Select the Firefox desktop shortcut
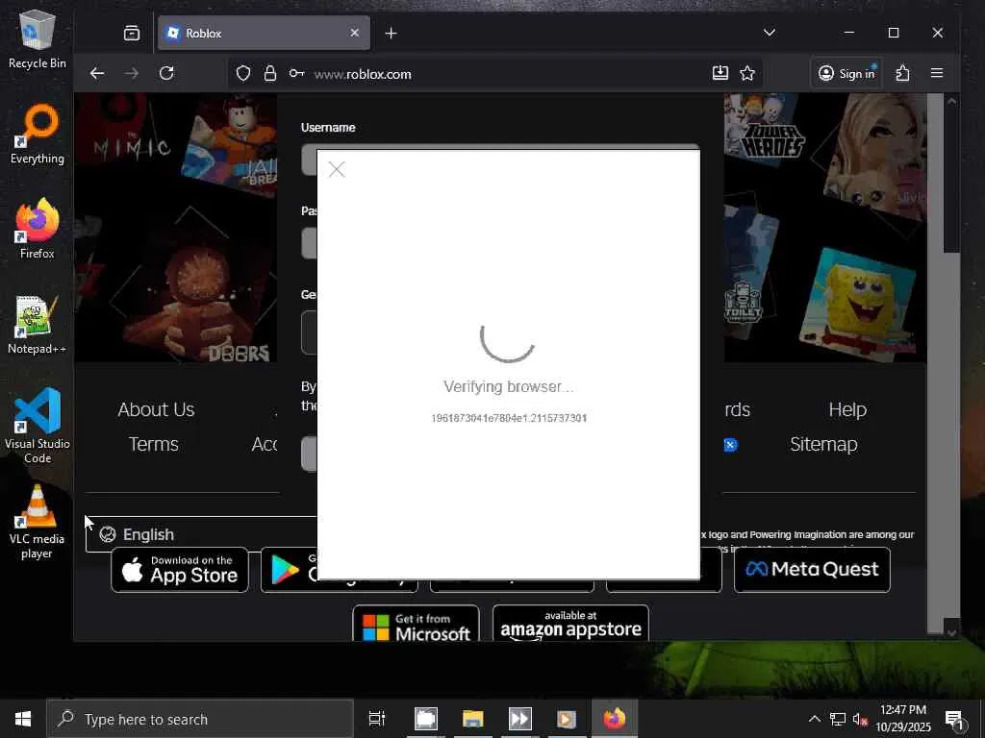The height and width of the screenshot is (738, 985). [38, 229]
